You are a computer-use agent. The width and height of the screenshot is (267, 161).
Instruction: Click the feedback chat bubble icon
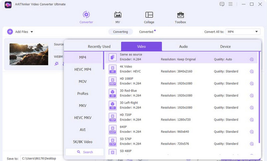pos(222,4)
